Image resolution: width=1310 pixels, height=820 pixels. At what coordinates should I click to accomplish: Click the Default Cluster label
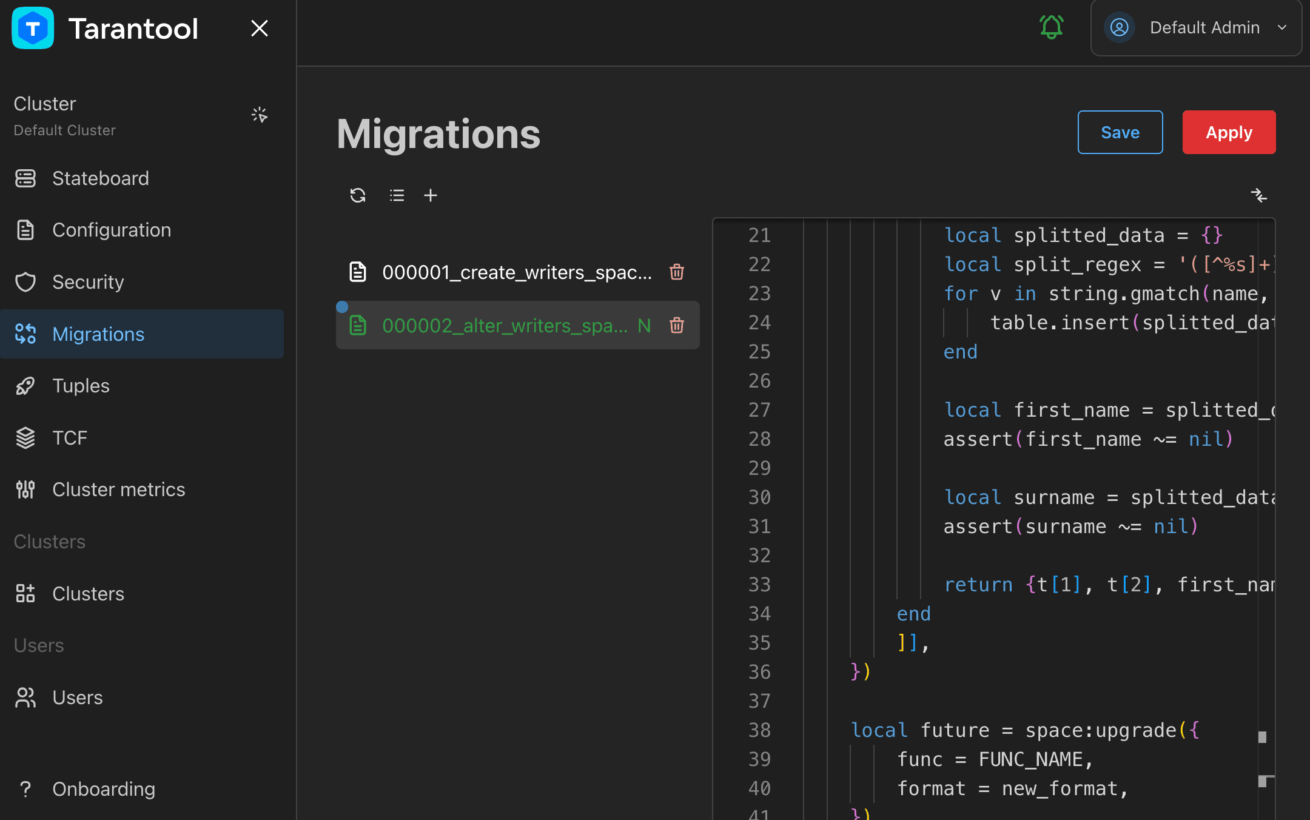[x=65, y=130]
